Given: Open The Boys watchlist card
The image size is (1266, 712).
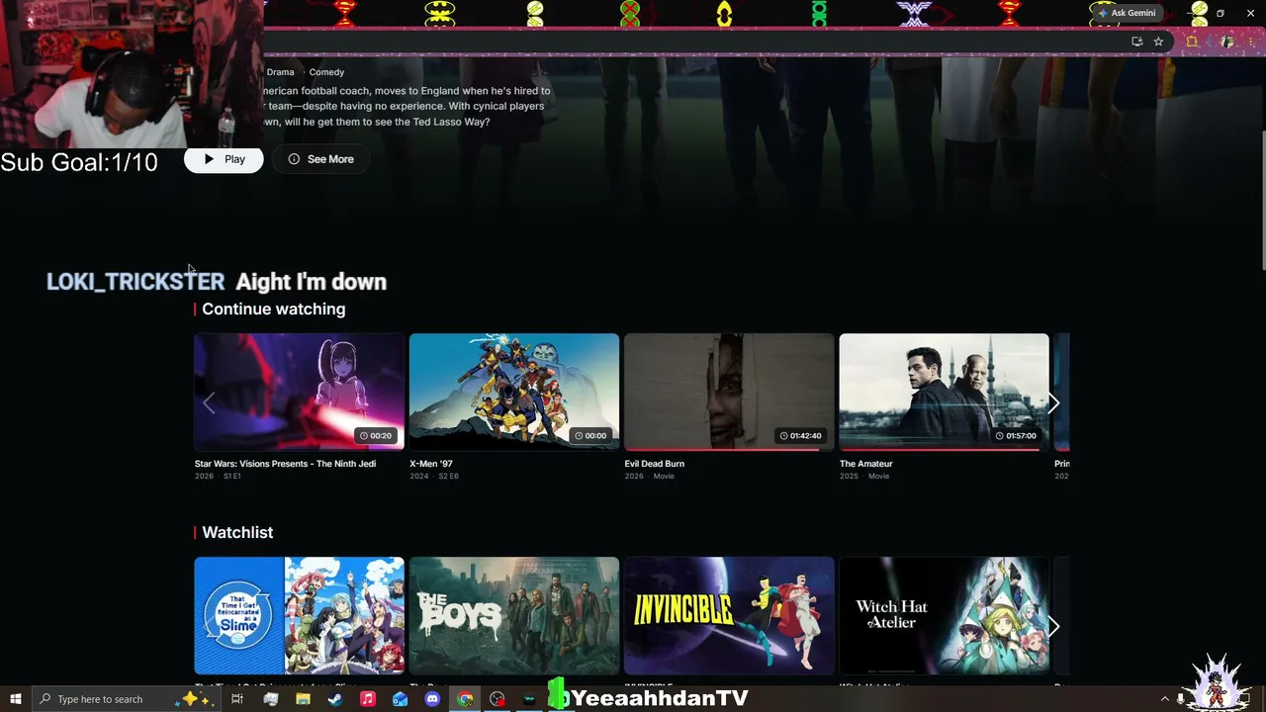Looking at the screenshot, I should coord(514,615).
